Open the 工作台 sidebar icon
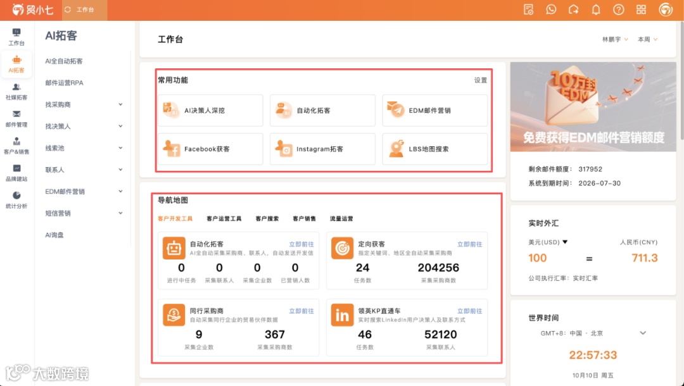Image resolution: width=684 pixels, height=386 pixels. 16,37
